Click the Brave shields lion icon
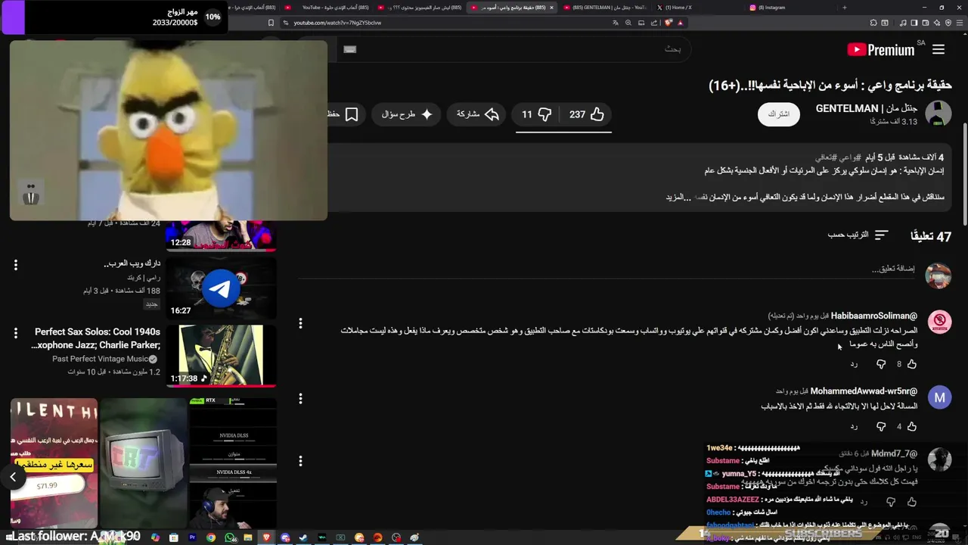This screenshot has width=968, height=545. (x=668, y=23)
